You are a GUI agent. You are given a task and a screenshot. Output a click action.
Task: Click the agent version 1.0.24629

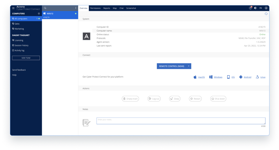click(x=261, y=42)
